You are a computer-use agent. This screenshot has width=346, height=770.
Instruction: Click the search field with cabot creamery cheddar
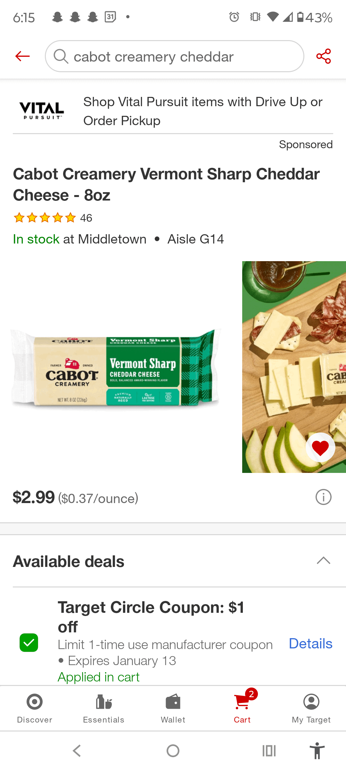pyautogui.click(x=179, y=56)
